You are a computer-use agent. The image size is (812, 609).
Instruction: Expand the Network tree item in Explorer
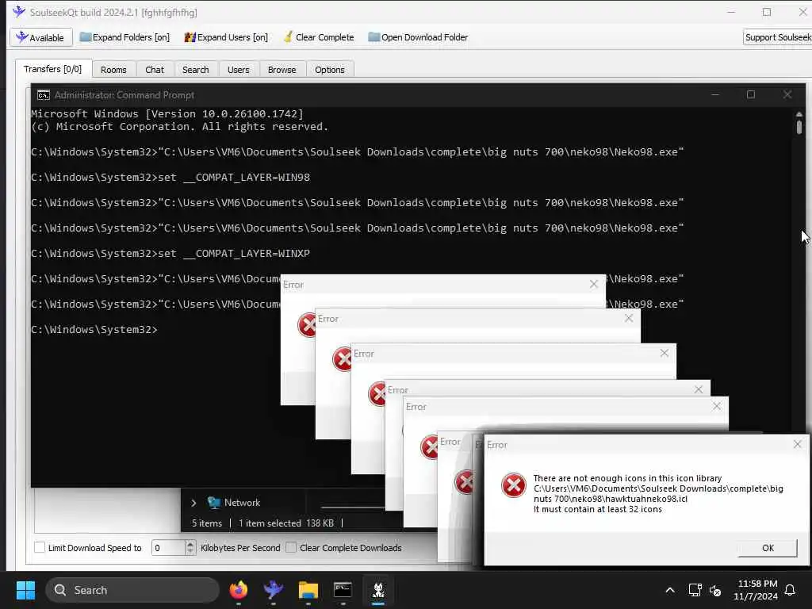193,503
